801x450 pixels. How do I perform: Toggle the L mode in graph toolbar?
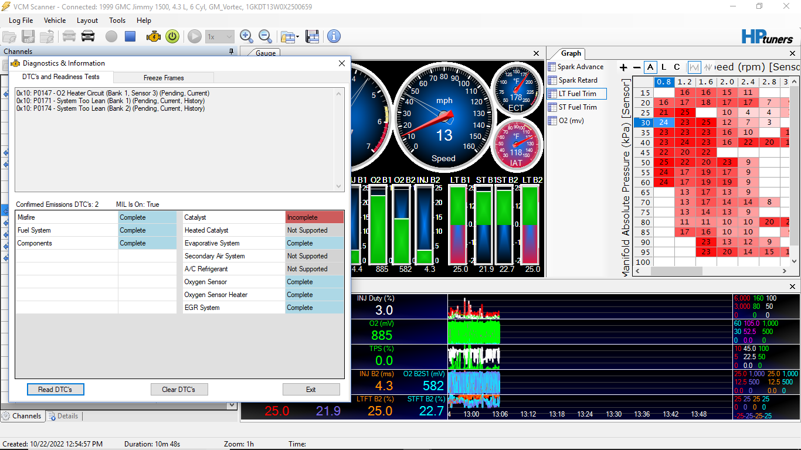pos(664,67)
